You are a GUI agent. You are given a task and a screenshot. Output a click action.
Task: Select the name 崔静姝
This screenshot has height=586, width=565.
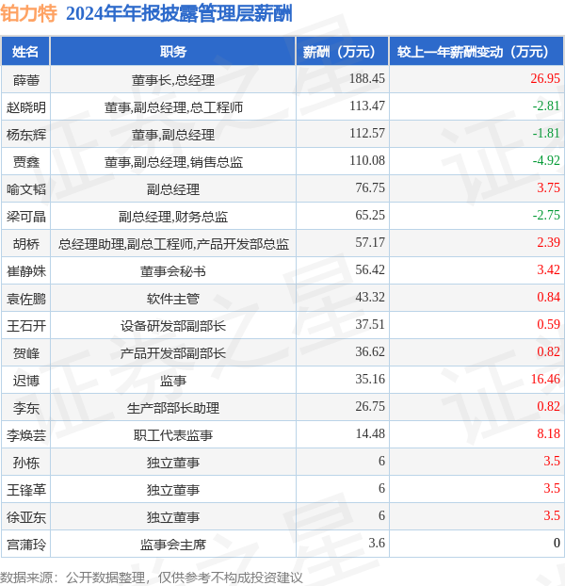pos(25,271)
